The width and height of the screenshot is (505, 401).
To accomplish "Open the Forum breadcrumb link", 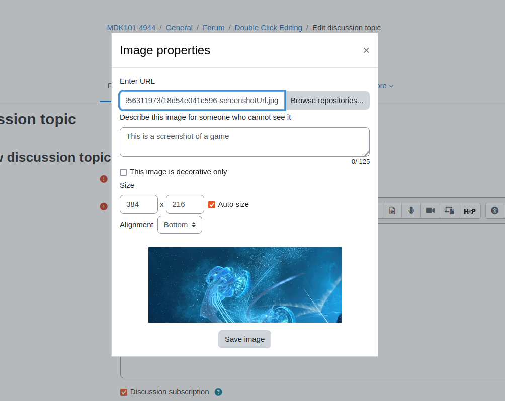I will click(x=214, y=28).
